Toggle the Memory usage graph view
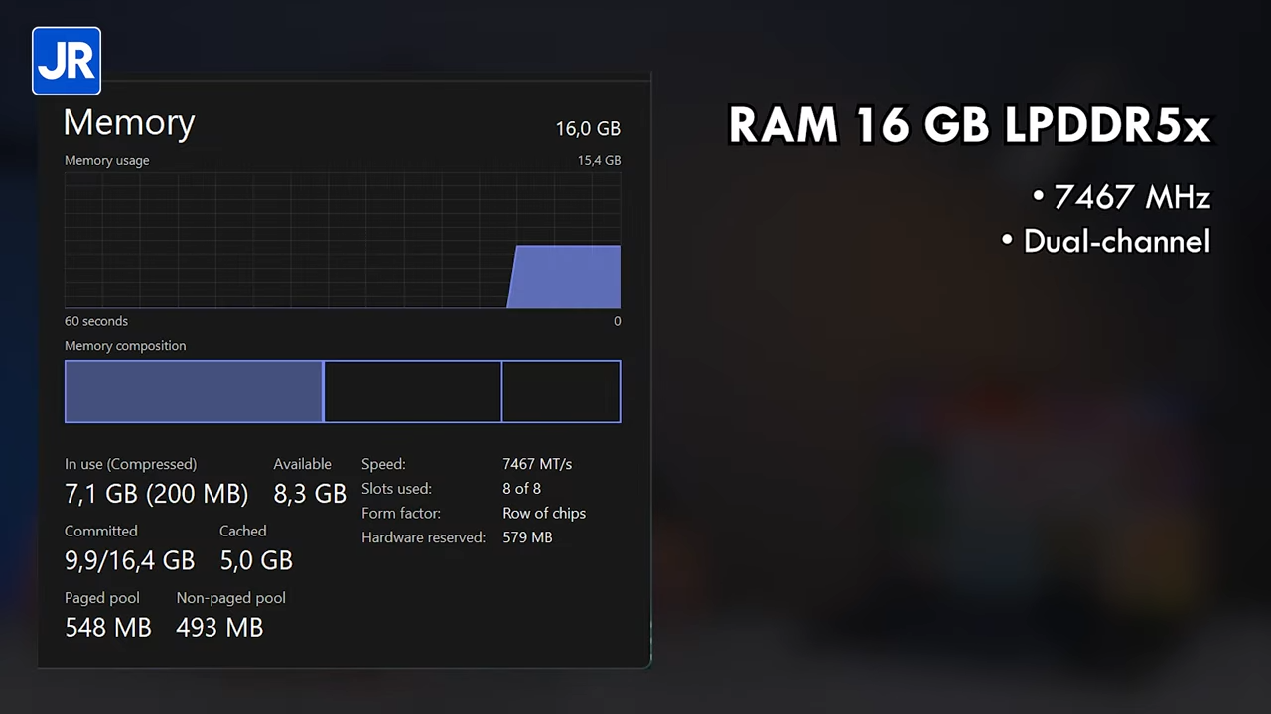Viewport: 1271px width, 714px height. click(343, 238)
